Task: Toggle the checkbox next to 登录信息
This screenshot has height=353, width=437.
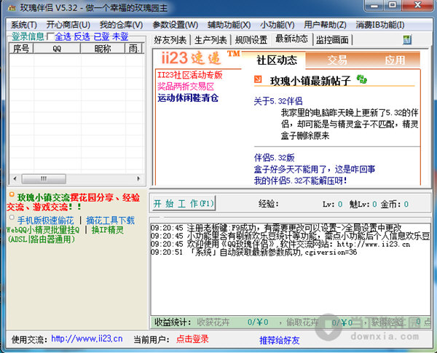Action: point(50,36)
